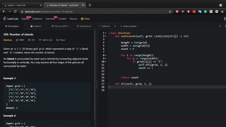The width and height of the screenshot is (226, 127).
Task: Open Contest in the LeetCode navbar
Action: point(62,19)
